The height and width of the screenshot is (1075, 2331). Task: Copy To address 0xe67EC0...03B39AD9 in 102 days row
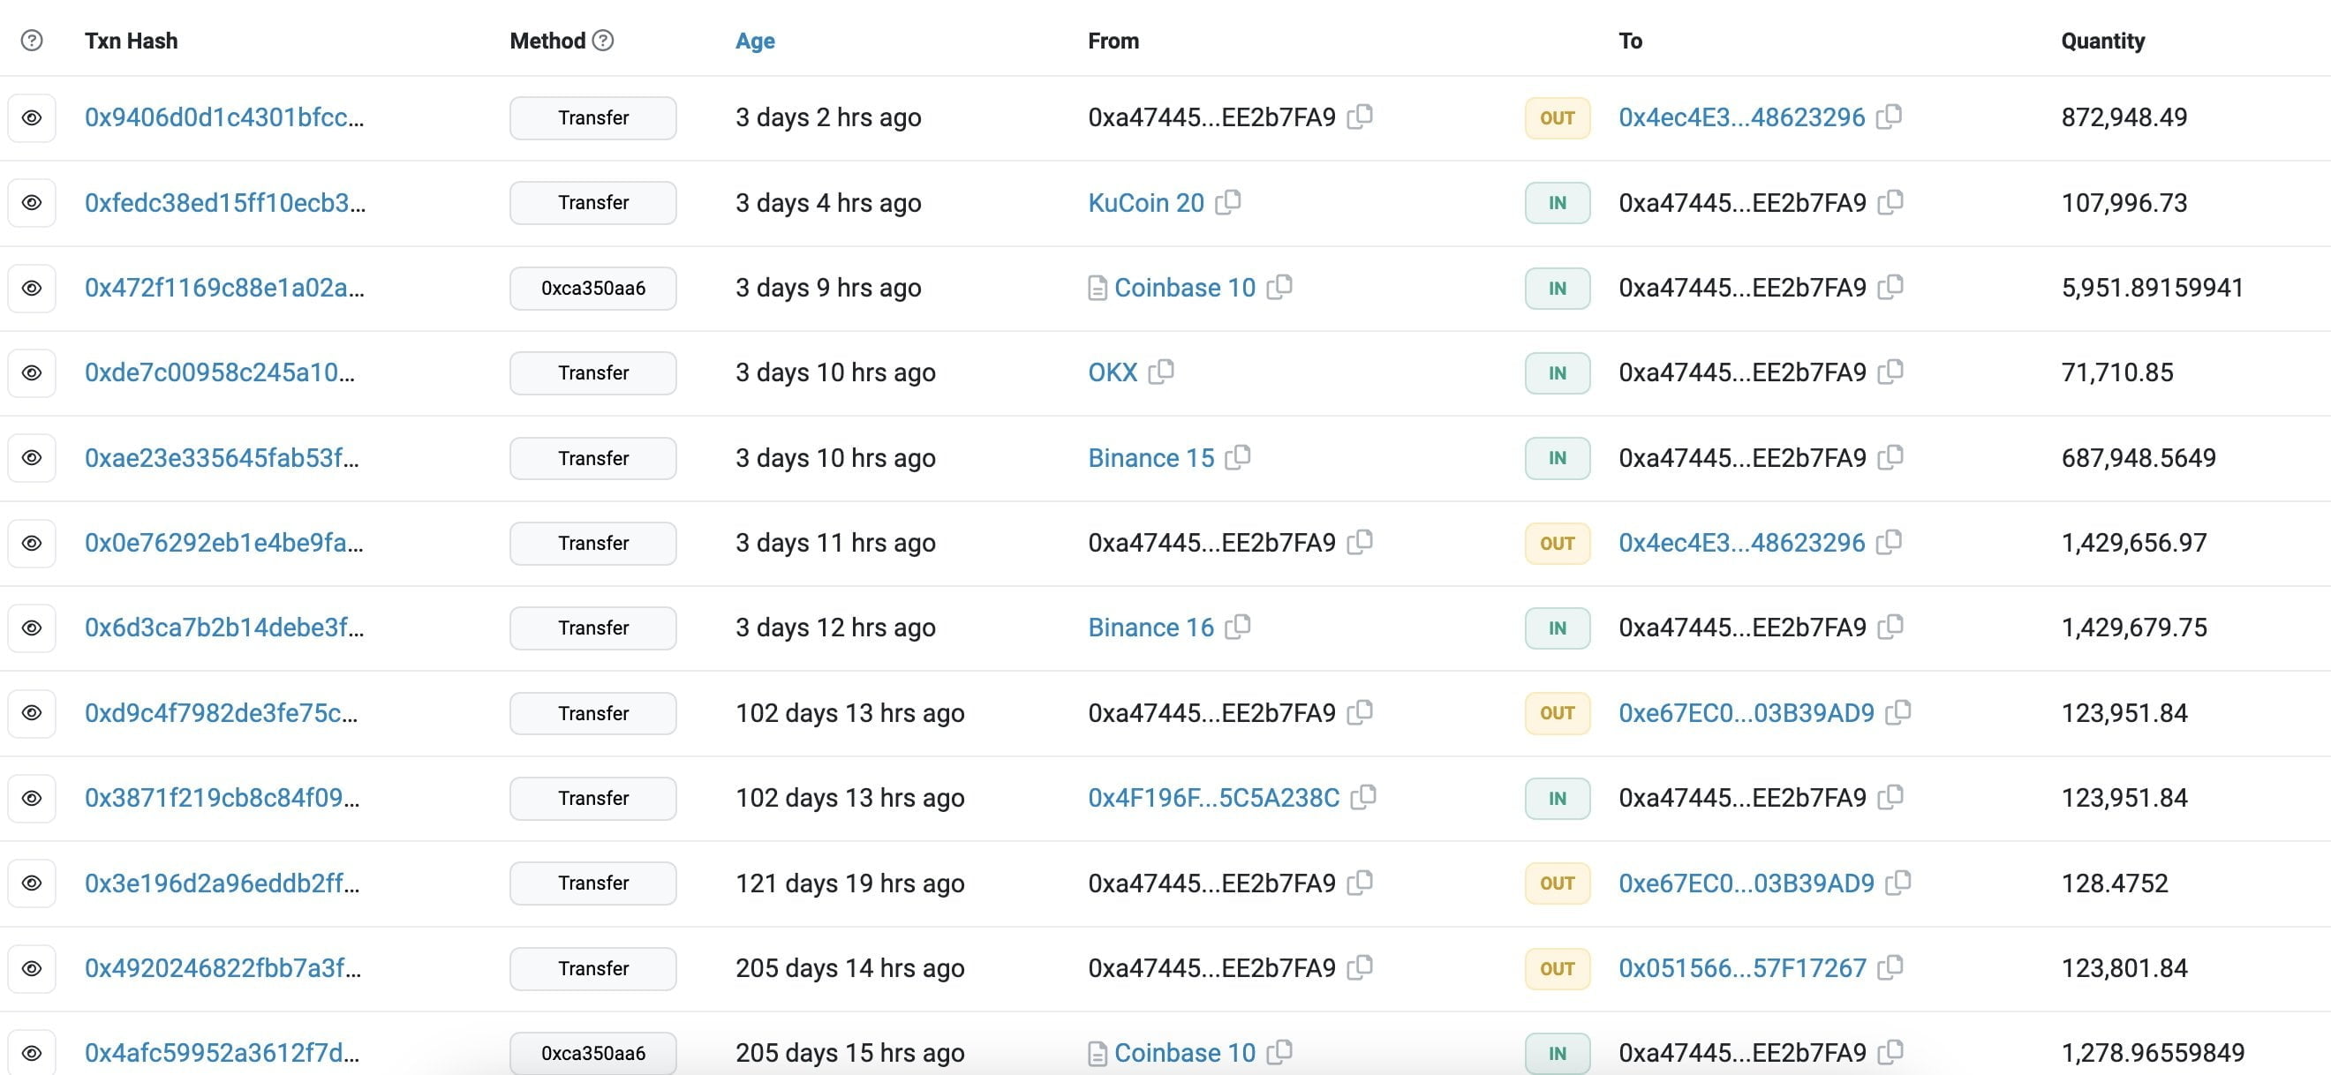pyautogui.click(x=1898, y=712)
